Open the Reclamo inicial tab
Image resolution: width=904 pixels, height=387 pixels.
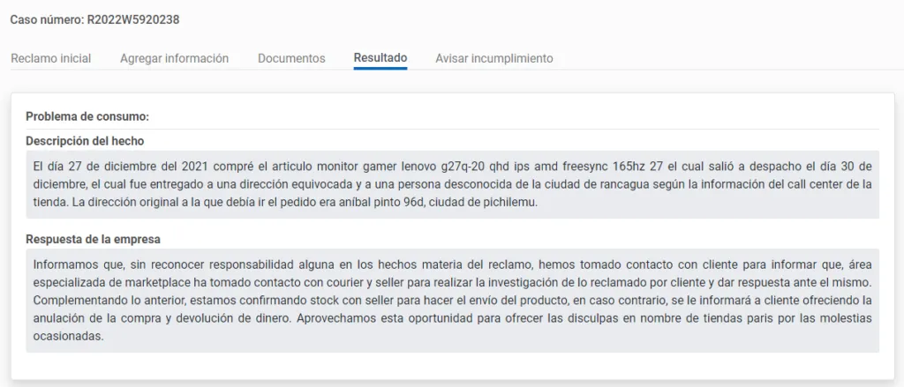pyautogui.click(x=50, y=58)
